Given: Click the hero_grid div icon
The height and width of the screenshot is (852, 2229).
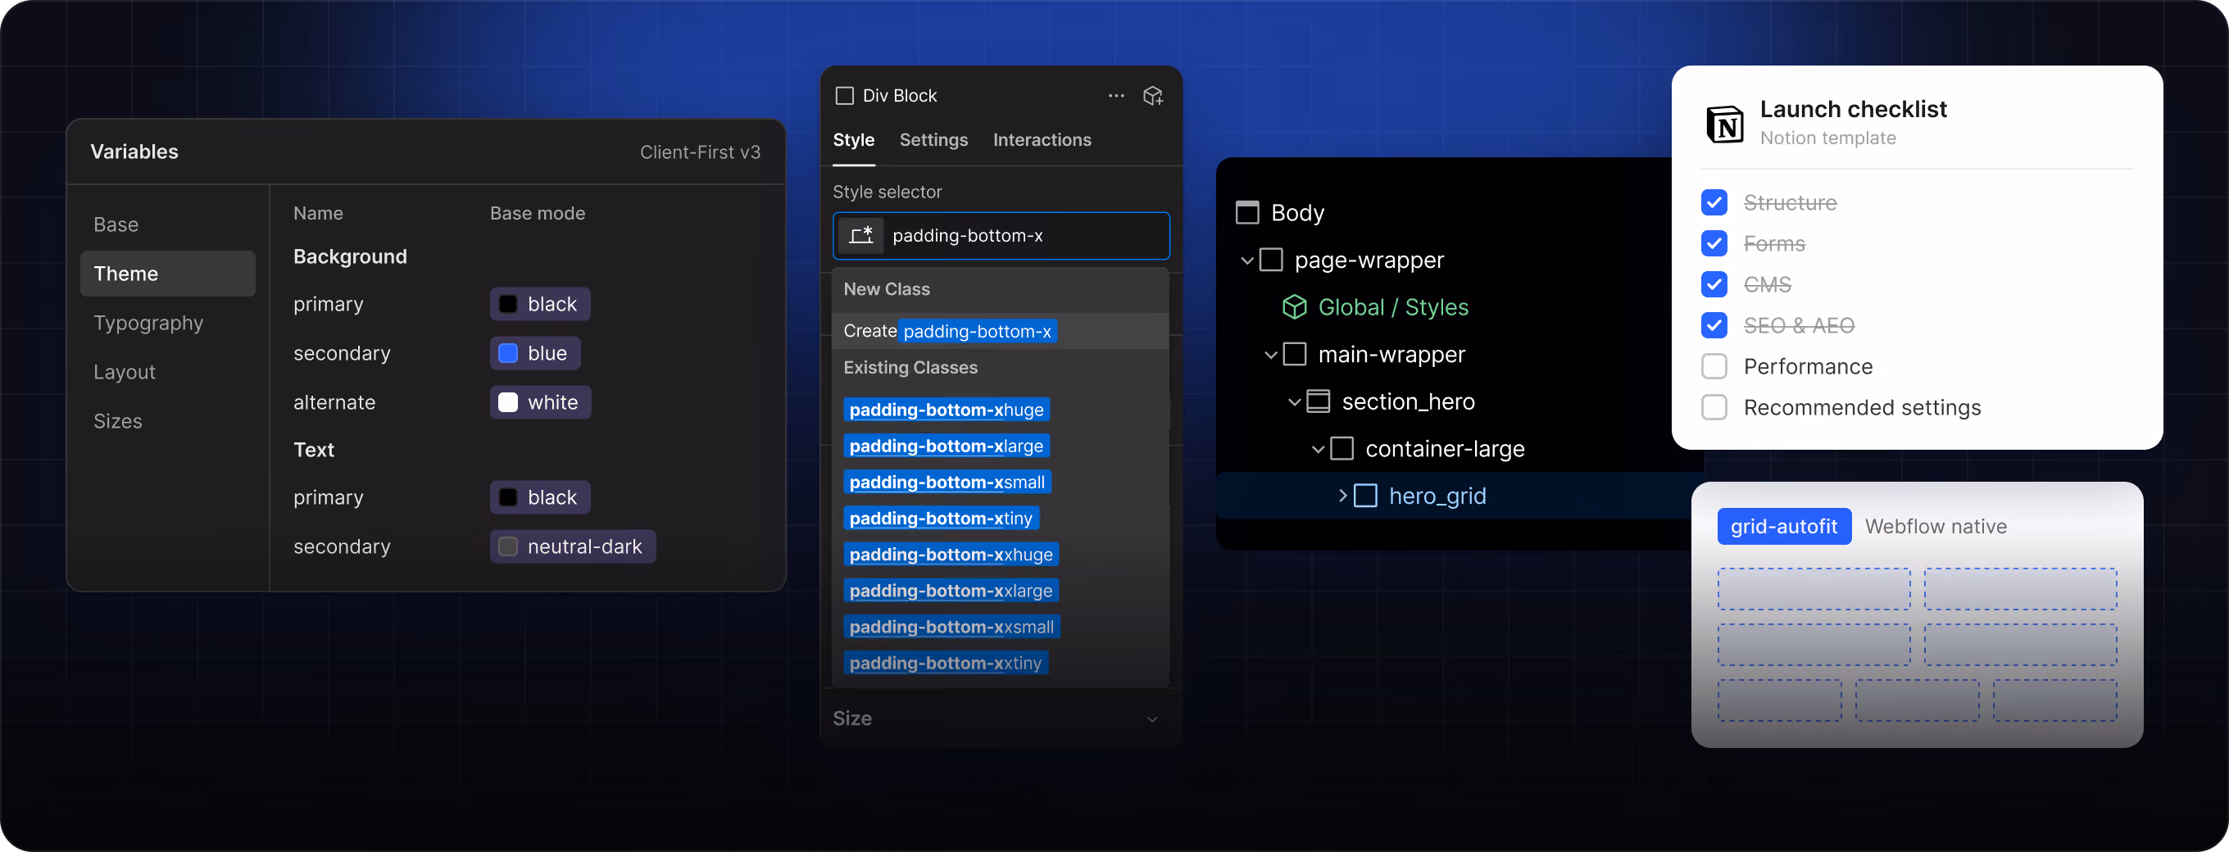Looking at the screenshot, I should [1364, 496].
